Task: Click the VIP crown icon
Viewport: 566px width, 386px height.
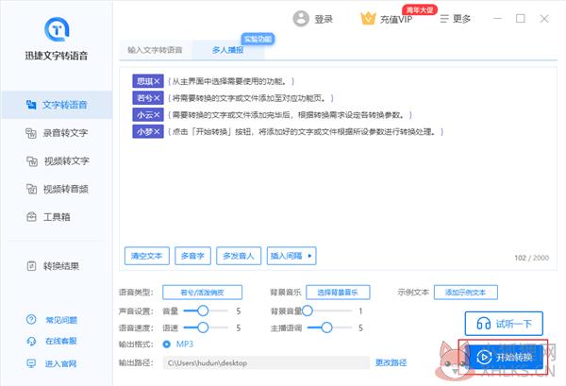Action: pyautogui.click(x=368, y=18)
